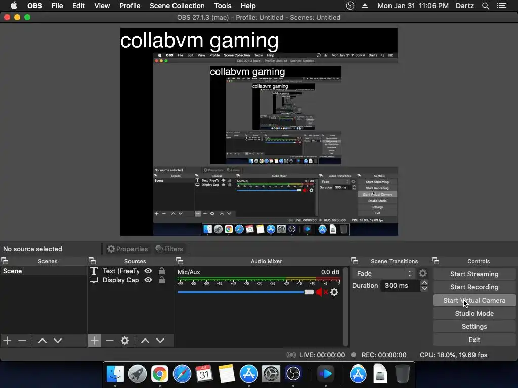Viewport: 518px width, 388px height.
Task: Remove selected scene with minus icon
Action: coord(22,341)
